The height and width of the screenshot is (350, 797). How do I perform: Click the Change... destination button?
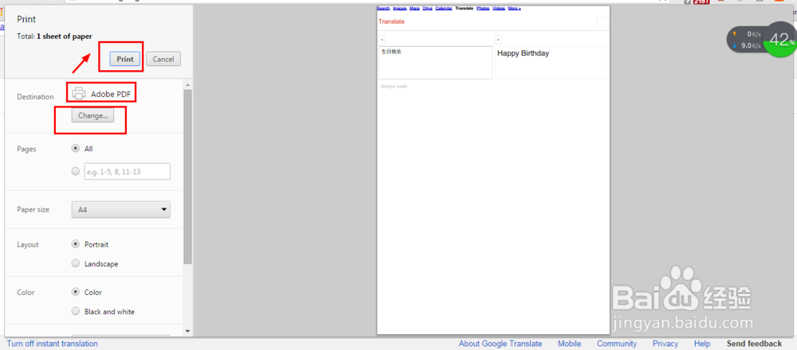click(92, 115)
